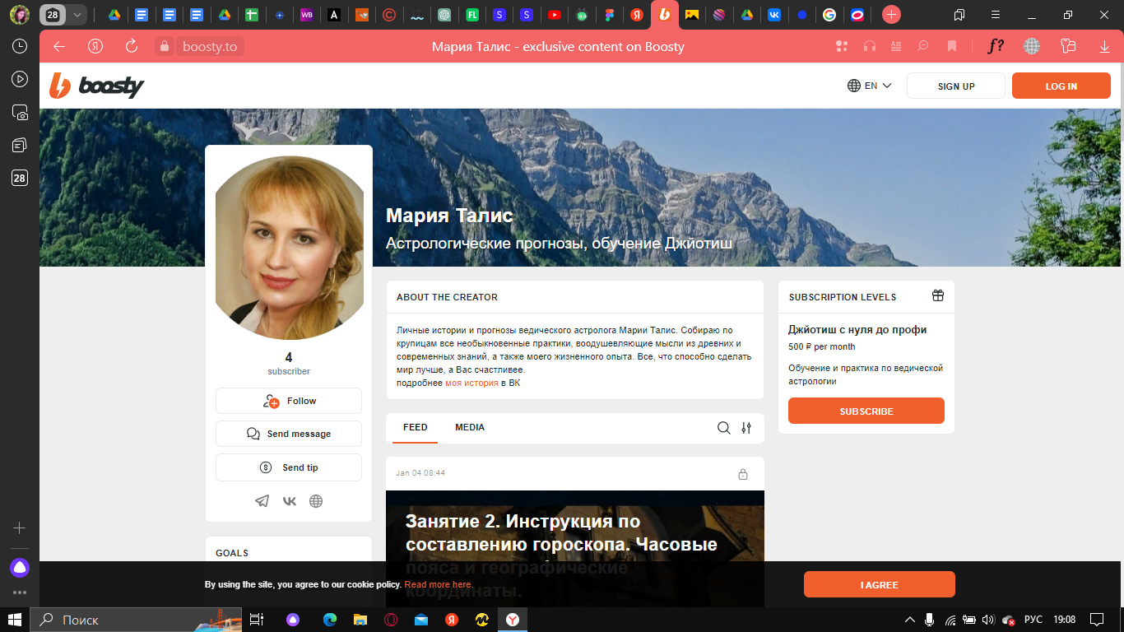Viewport: 1124px width, 632px height.
Task: Open creator's VK link icon
Action: (x=289, y=500)
